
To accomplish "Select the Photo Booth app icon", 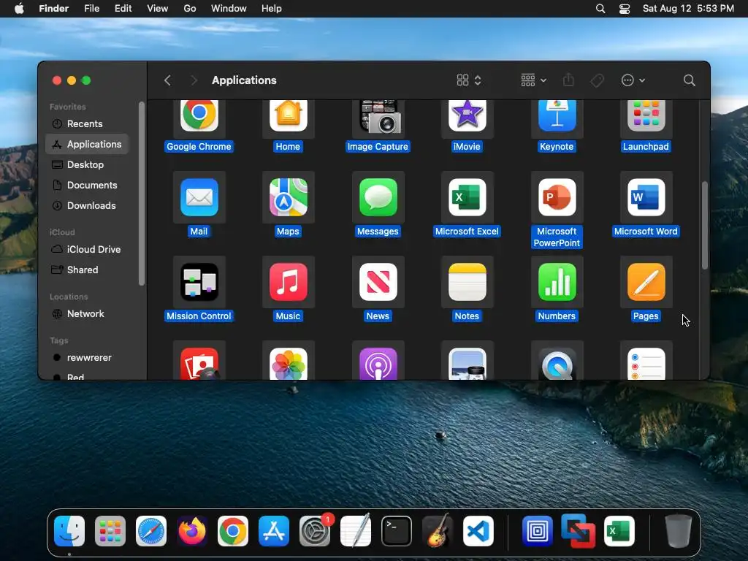I will [199, 364].
